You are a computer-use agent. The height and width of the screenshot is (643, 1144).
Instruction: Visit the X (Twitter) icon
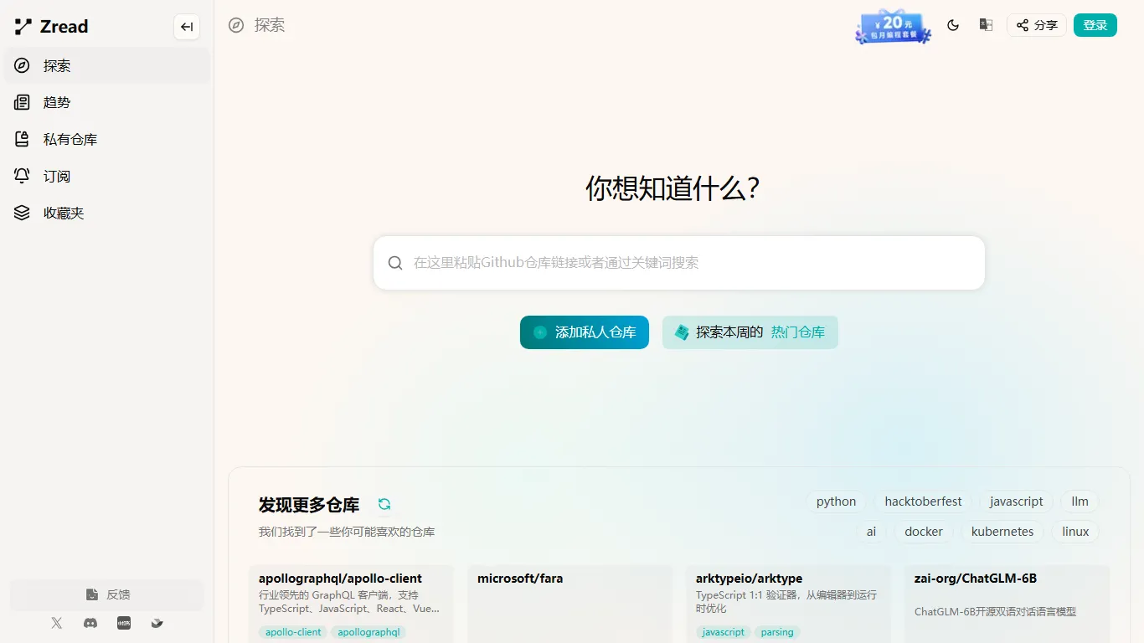56,623
